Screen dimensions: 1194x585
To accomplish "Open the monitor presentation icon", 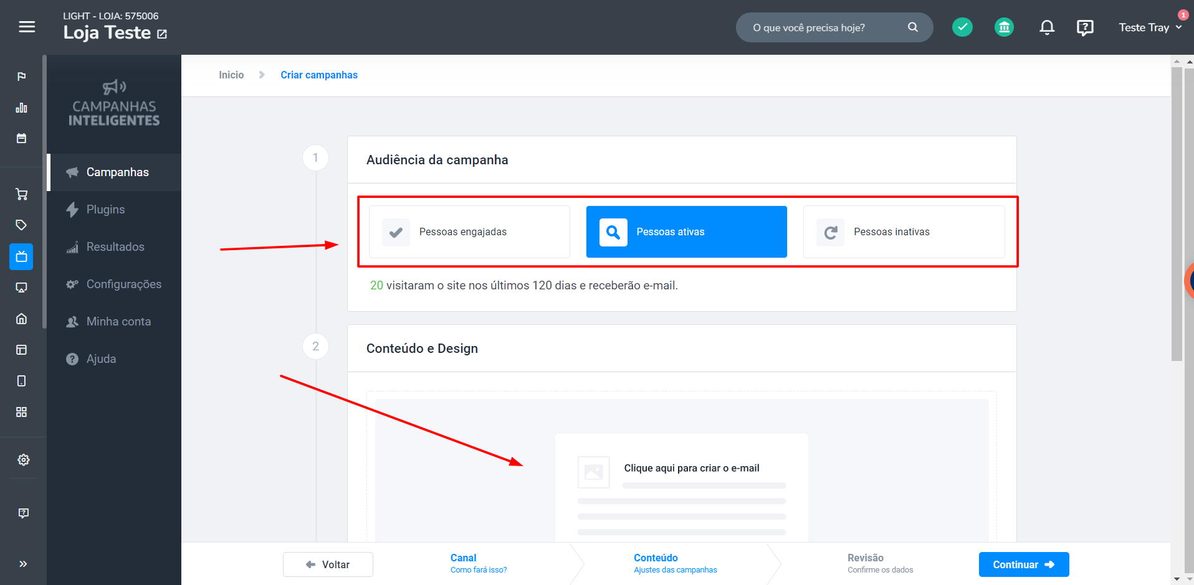I will 22,288.
